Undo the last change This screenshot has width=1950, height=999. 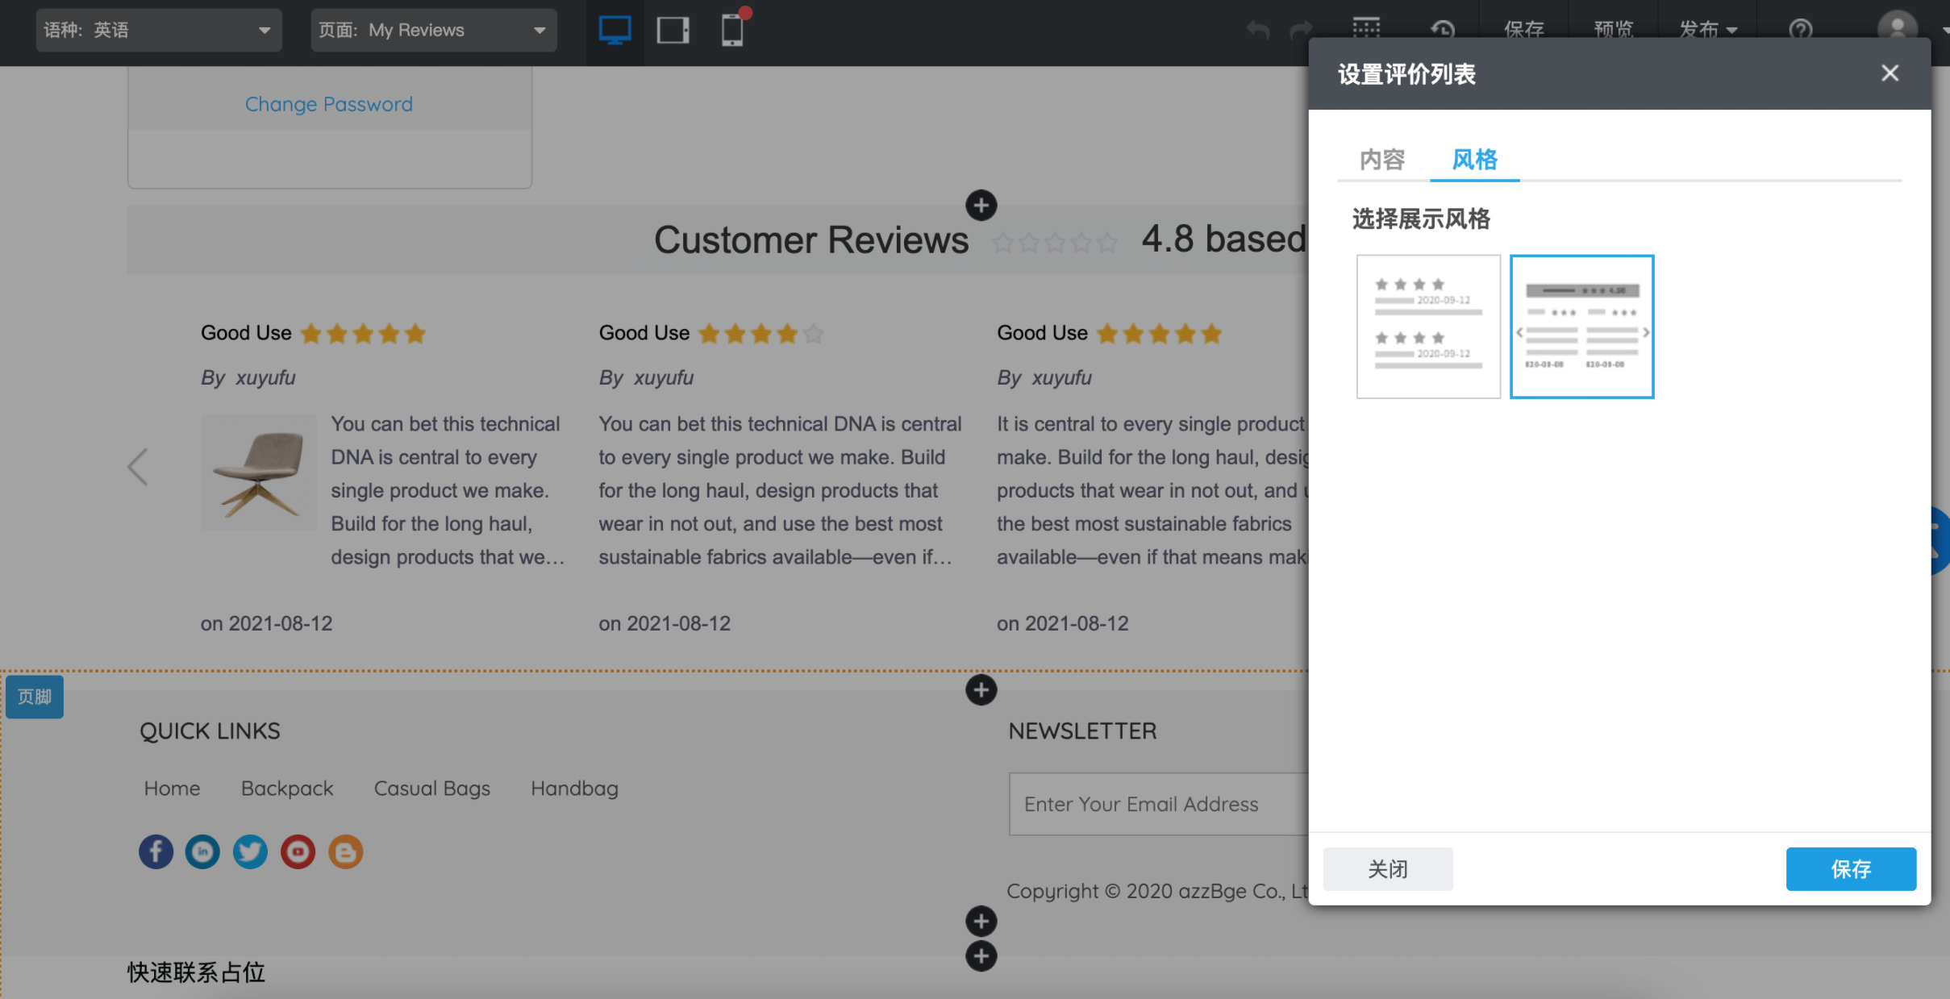coord(1256,30)
